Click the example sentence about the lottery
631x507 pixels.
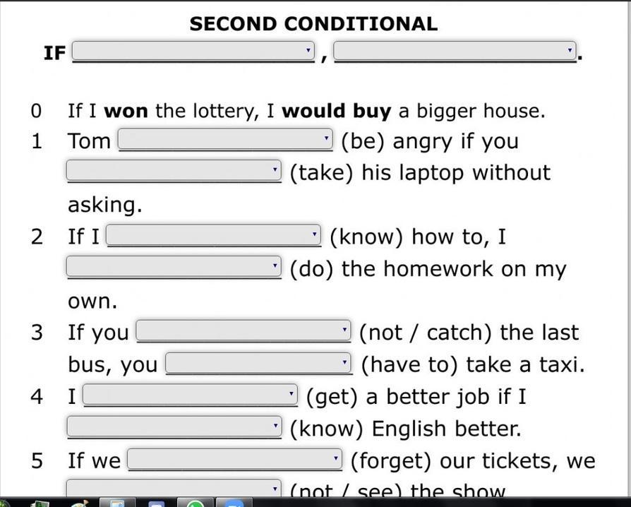[x=306, y=111]
